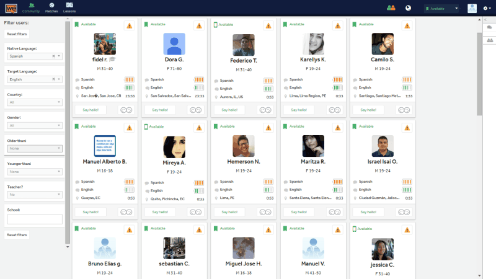The width and height of the screenshot is (496, 279).
Task: Click warning icon on Federico T. card
Action: [x=268, y=25]
